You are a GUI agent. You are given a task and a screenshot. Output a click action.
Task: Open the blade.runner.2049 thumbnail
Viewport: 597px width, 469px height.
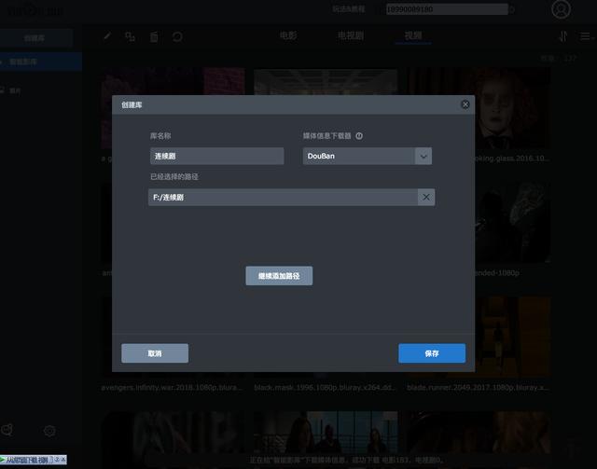[479, 337]
